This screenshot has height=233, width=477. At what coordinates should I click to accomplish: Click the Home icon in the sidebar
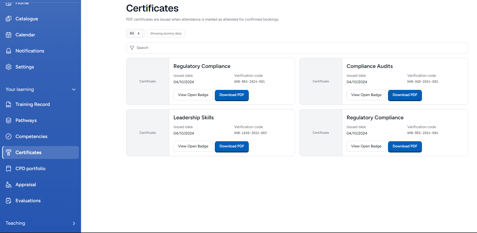point(9,3)
